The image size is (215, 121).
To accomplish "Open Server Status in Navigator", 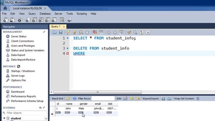I will pos(19,36).
